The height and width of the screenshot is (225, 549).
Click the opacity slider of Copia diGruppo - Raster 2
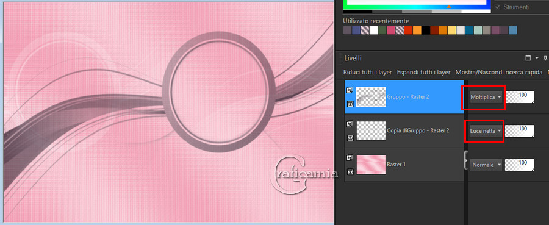pos(520,131)
